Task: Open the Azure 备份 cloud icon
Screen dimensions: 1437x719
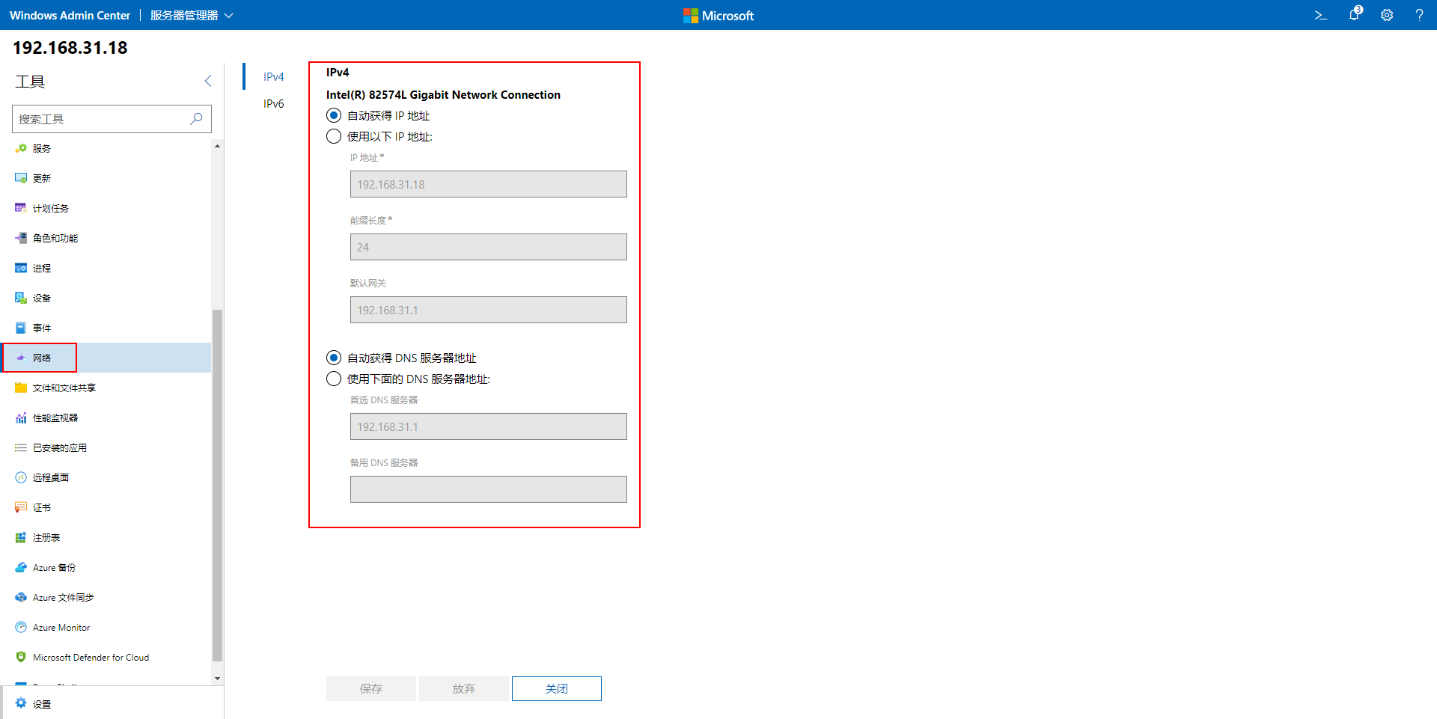Action: [x=21, y=567]
